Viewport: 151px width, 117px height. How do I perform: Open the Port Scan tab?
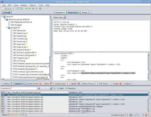pos(104,84)
